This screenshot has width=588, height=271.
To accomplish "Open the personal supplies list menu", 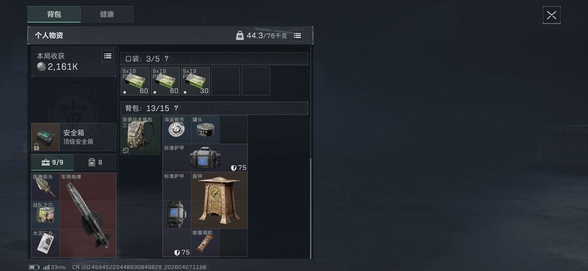I will click(297, 35).
